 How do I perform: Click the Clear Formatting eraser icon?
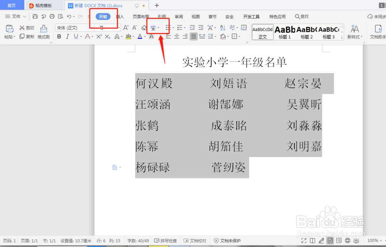point(144,28)
